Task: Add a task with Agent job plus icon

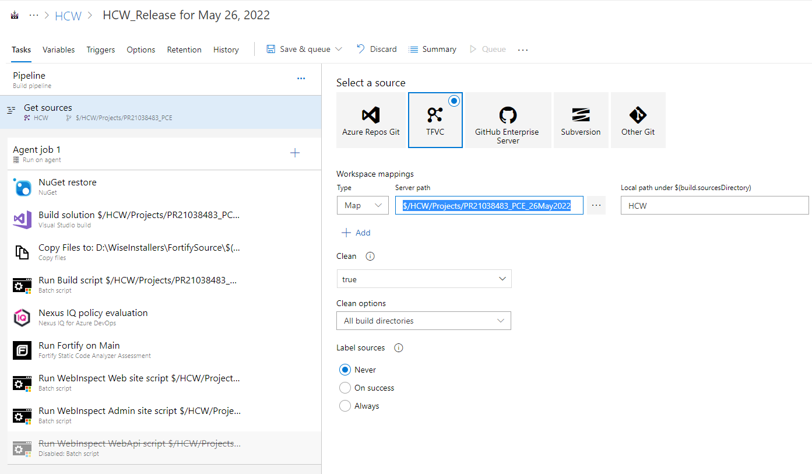Action: pos(295,153)
